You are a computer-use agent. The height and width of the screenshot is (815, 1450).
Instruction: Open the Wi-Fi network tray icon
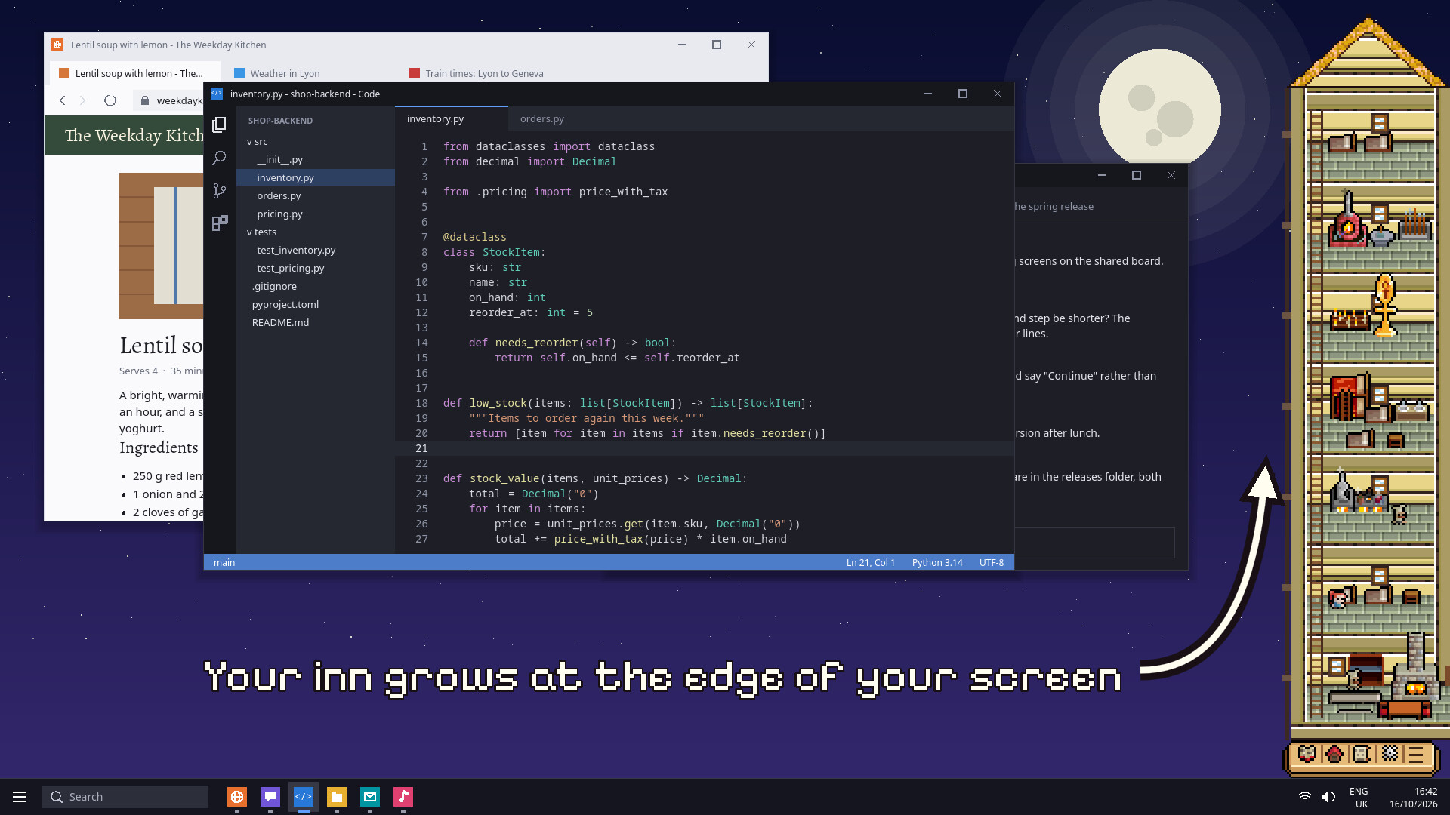[x=1304, y=797]
